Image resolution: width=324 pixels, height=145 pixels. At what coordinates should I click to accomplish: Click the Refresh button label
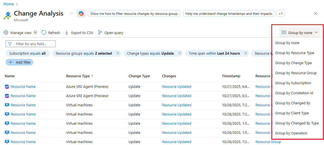pos(54,33)
